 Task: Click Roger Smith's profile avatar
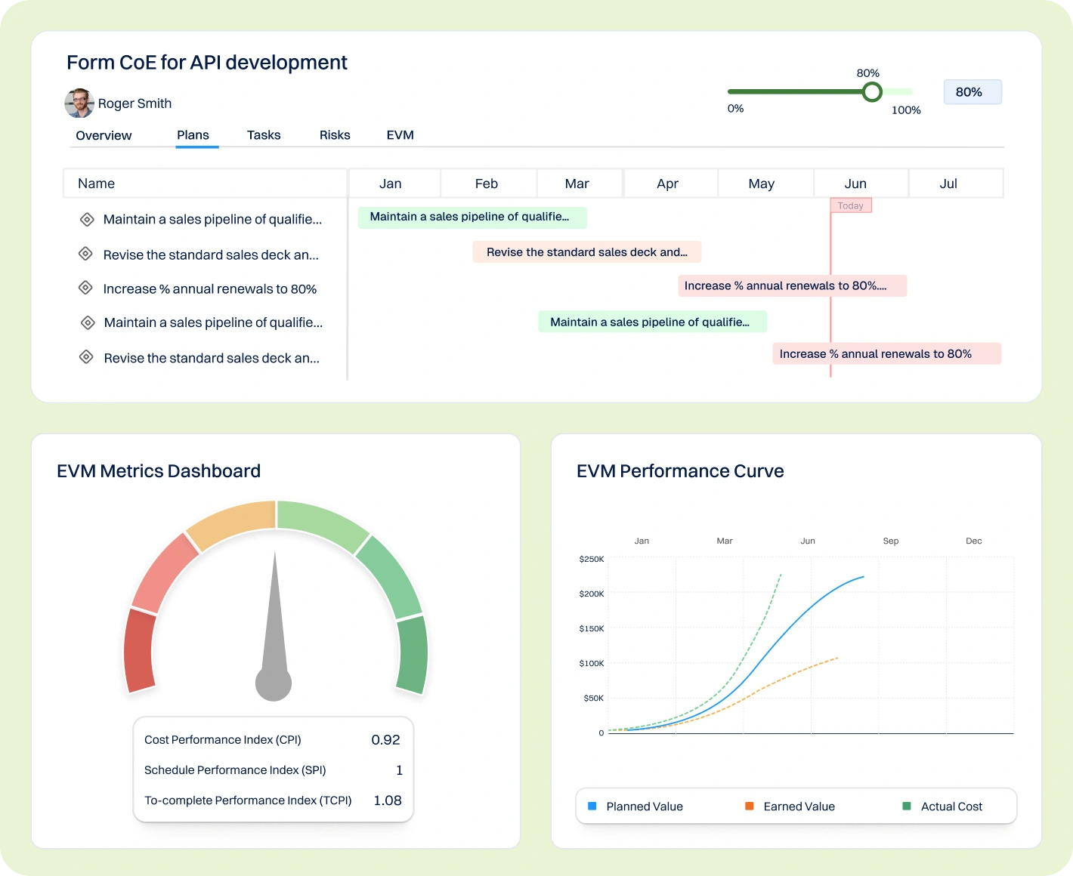pos(79,103)
